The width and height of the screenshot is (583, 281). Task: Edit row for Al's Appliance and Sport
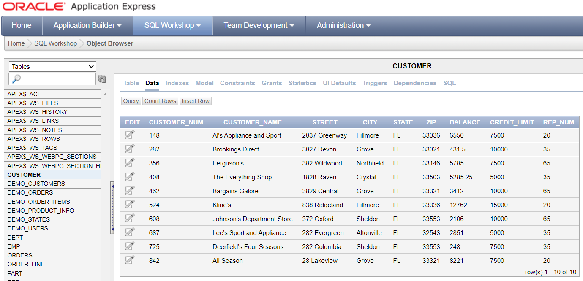pyautogui.click(x=130, y=135)
